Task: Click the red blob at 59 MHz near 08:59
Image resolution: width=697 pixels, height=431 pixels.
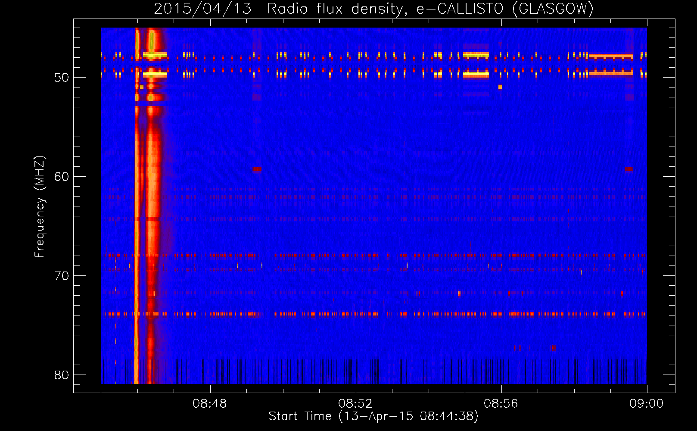Action: pos(629,169)
